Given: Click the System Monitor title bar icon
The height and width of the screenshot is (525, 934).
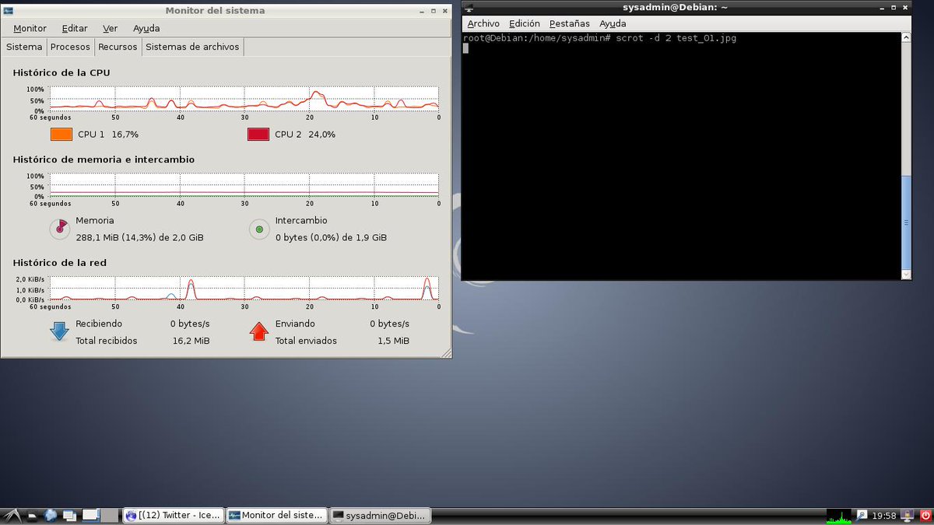Looking at the screenshot, I should (9, 10).
